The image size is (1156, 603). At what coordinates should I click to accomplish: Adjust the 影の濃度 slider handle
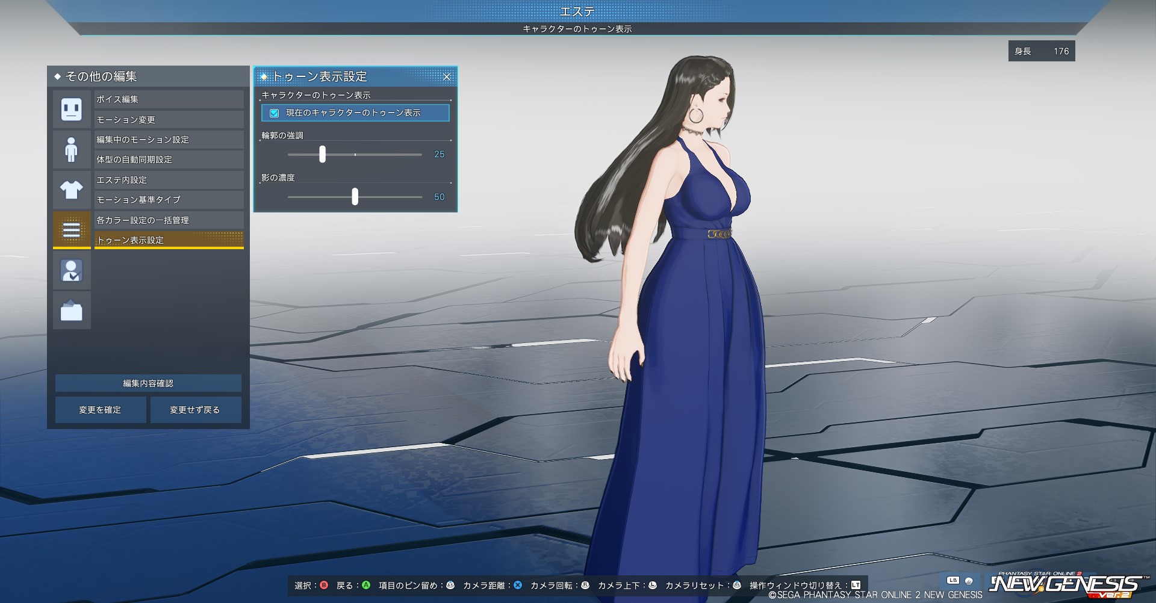pyautogui.click(x=355, y=196)
